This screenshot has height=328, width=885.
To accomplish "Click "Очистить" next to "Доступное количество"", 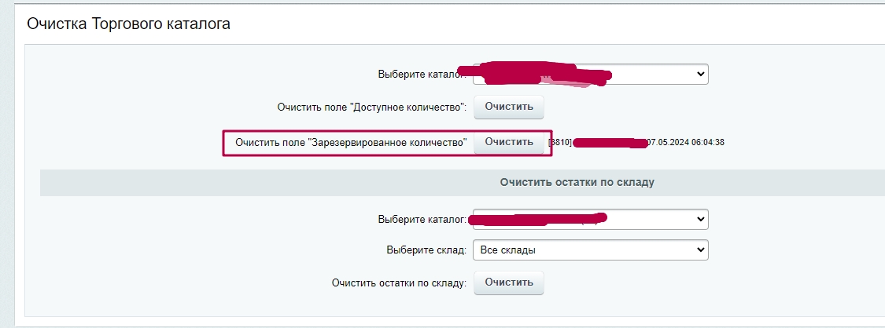I will 508,107.
